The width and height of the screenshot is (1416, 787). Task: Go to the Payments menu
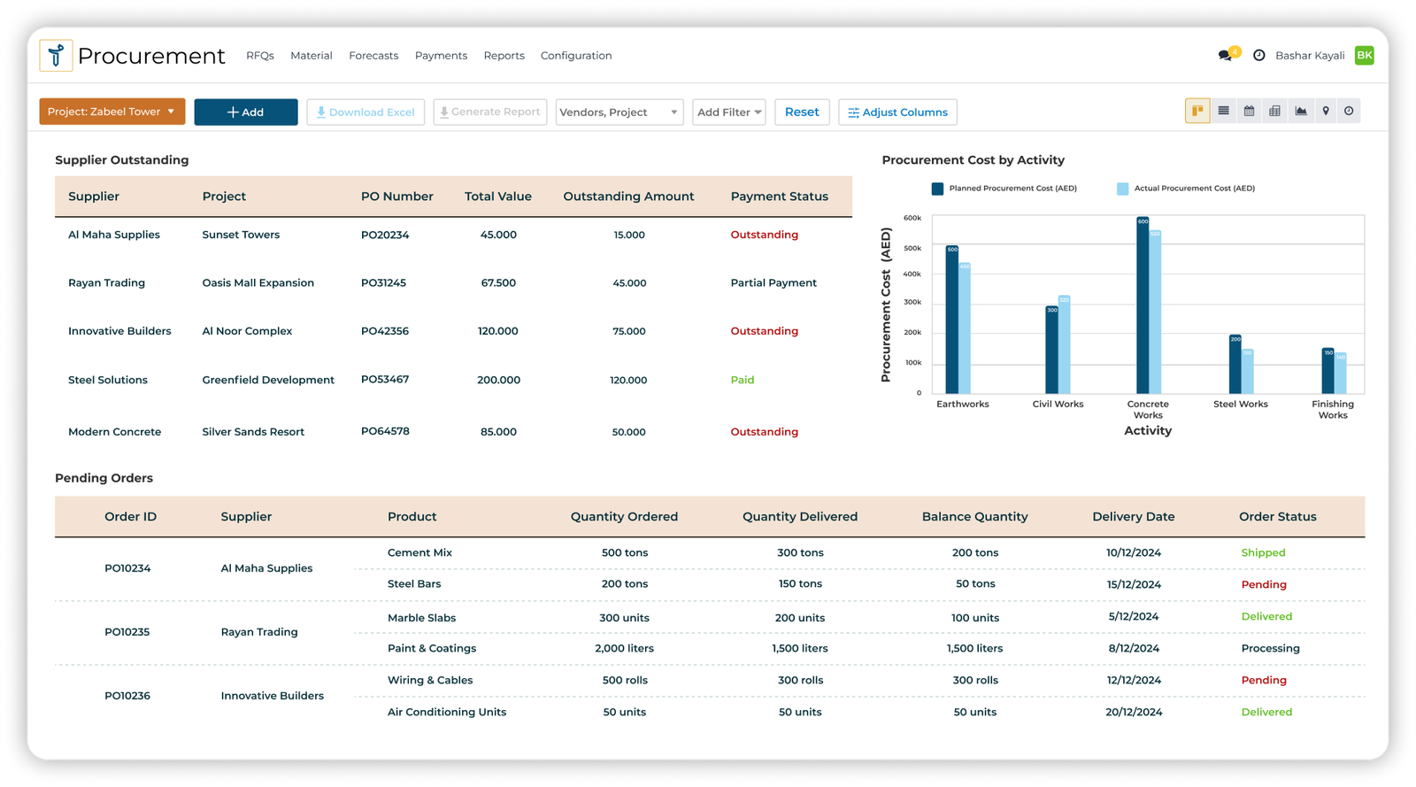click(441, 56)
